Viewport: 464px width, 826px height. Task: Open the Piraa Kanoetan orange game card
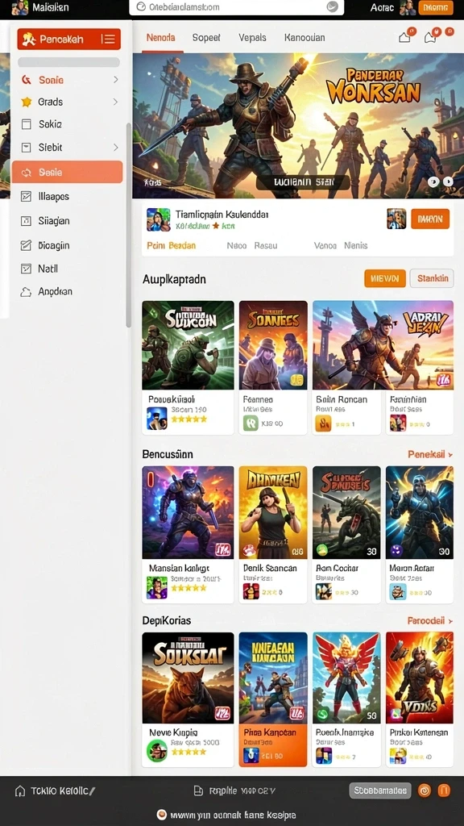click(x=273, y=699)
